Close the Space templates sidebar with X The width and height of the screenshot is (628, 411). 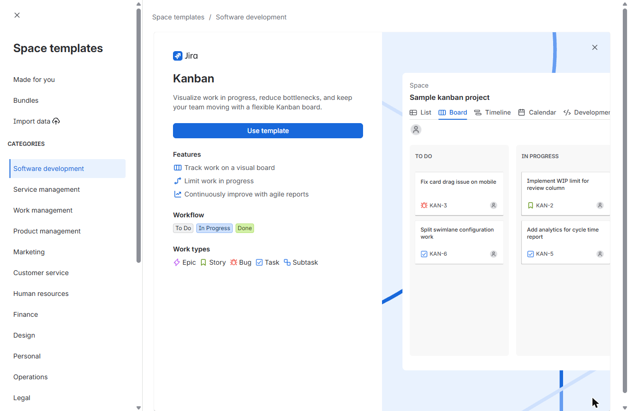[x=17, y=15]
